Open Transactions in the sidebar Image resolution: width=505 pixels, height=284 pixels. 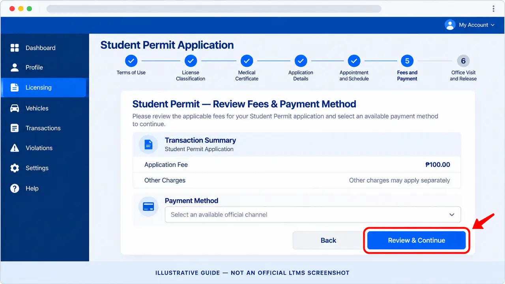click(43, 128)
